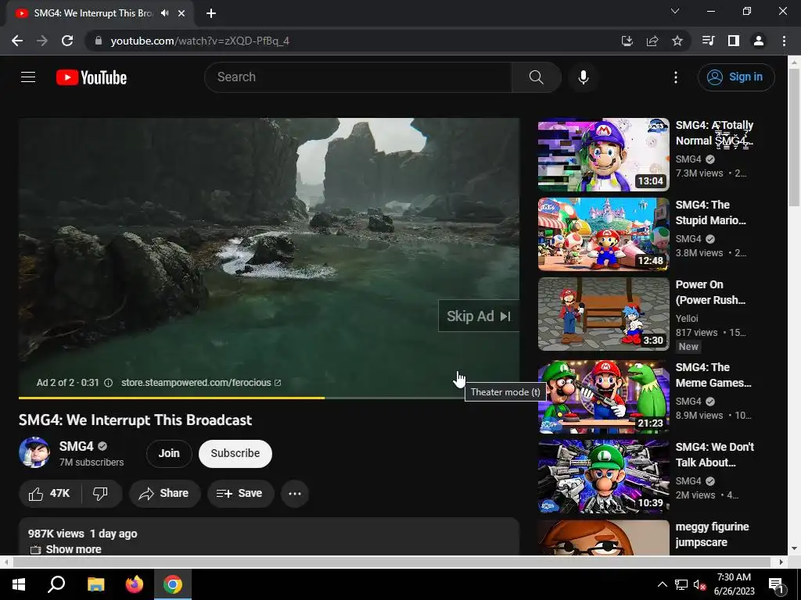Open the YouTube hamburger guide menu

[x=28, y=77]
